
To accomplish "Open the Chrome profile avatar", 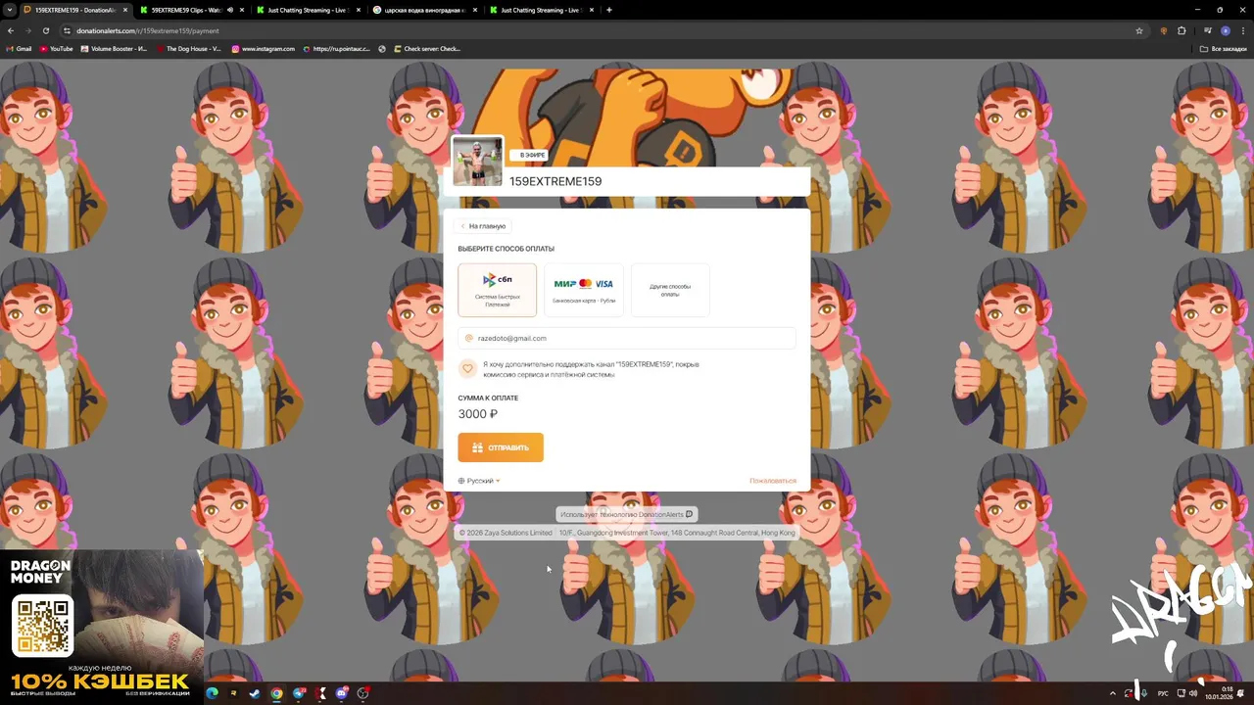I will [1225, 30].
